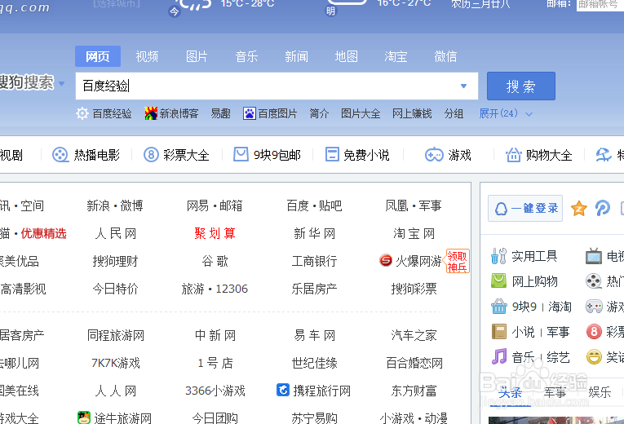624x424 pixels.
Task: Click the grey gamepad icon in sidebar
Action: (594, 307)
